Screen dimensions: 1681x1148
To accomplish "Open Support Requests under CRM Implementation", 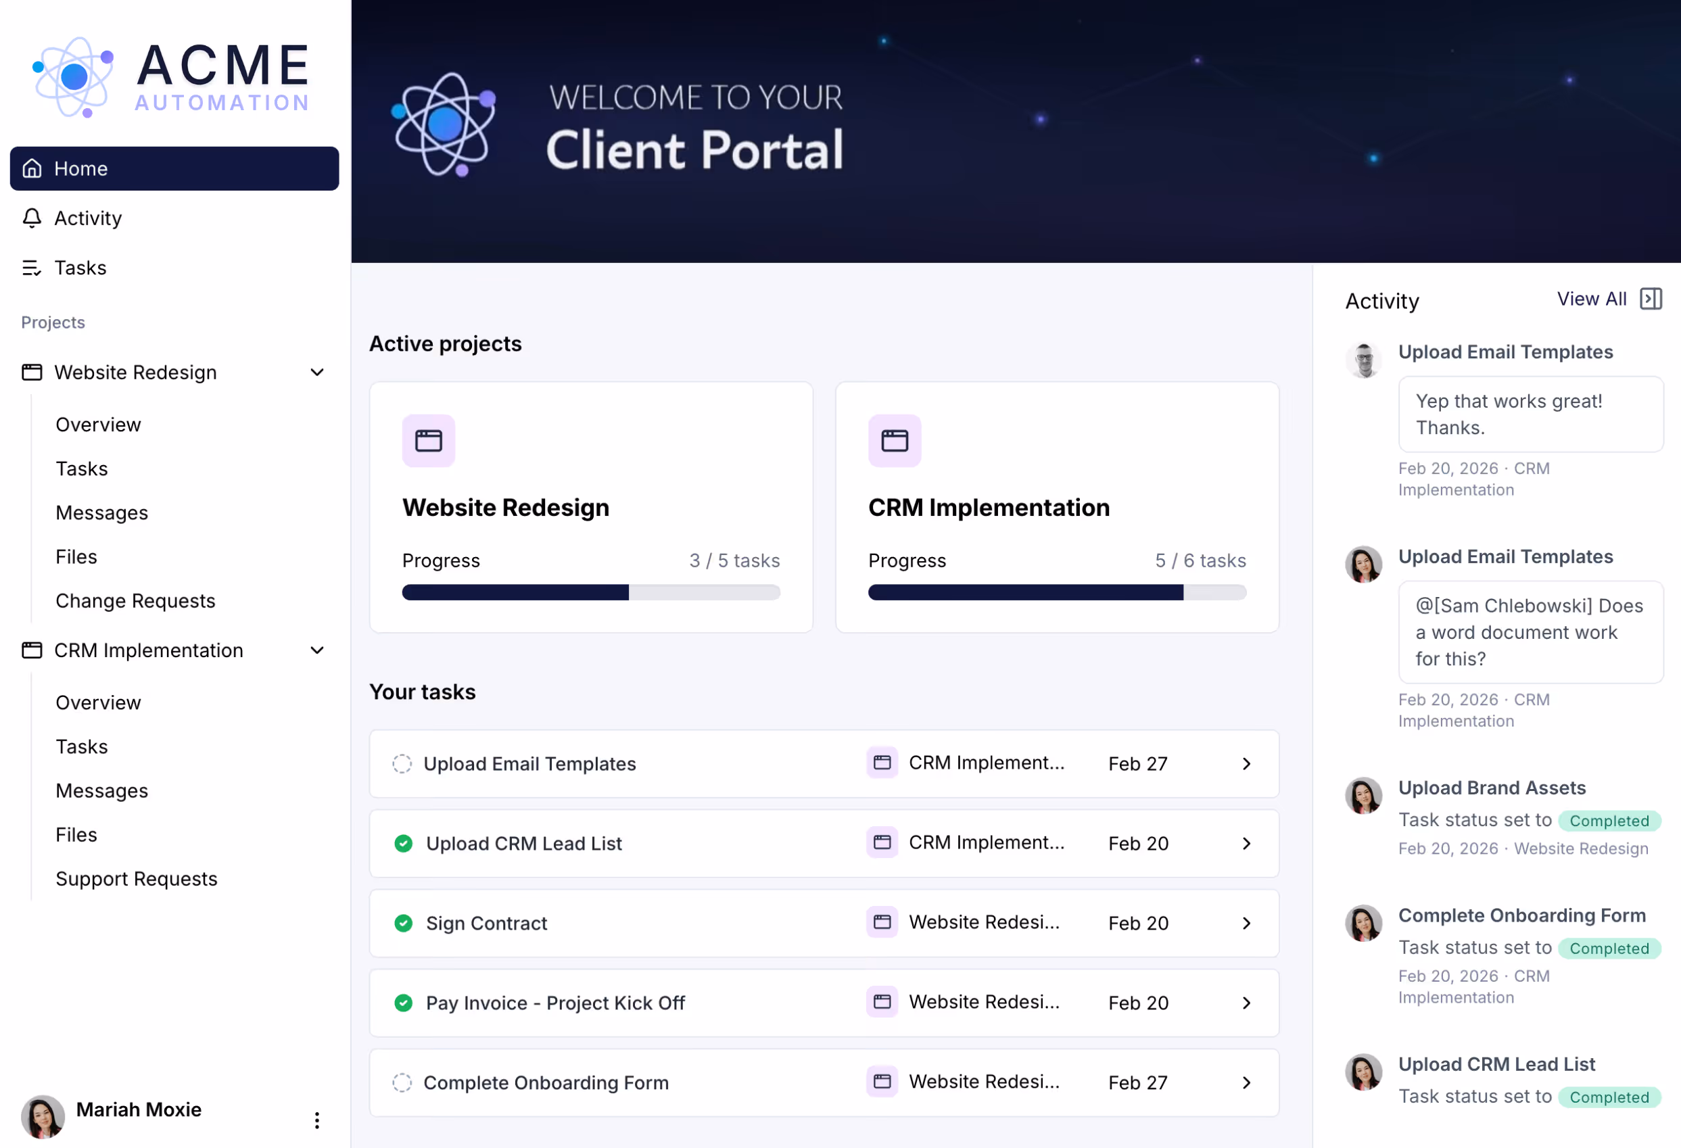I will pyautogui.click(x=136, y=878).
